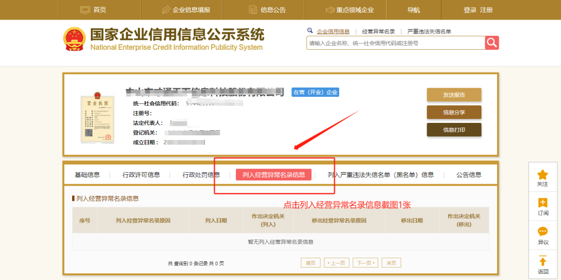Click the 订阅 bookmark plus icon
The height and width of the screenshot is (280, 561).
pos(543,203)
